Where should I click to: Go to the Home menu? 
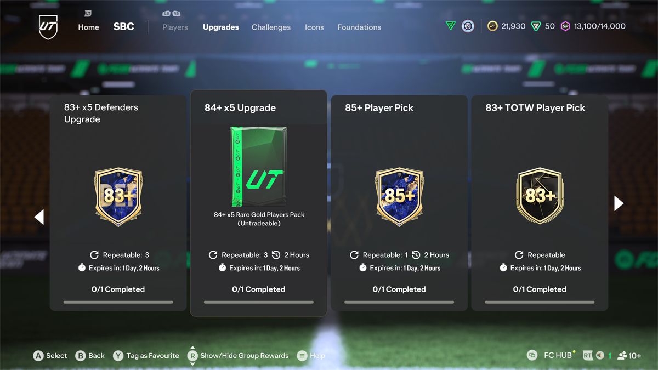pyautogui.click(x=88, y=27)
